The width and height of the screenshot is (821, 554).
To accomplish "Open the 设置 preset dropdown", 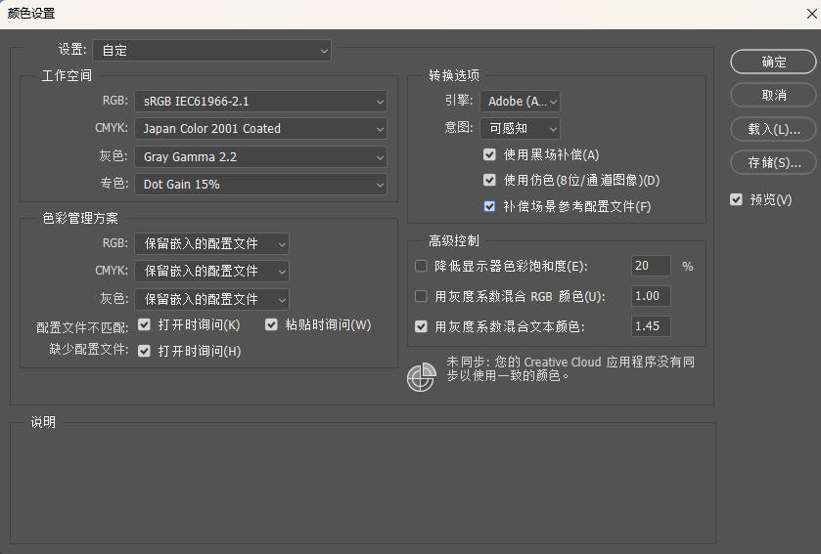I will pos(211,50).
